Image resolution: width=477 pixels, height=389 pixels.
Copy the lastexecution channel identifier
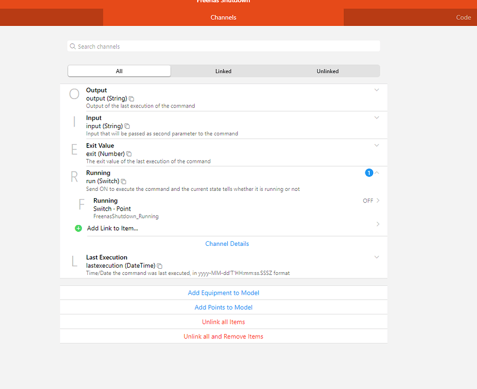pos(159,265)
